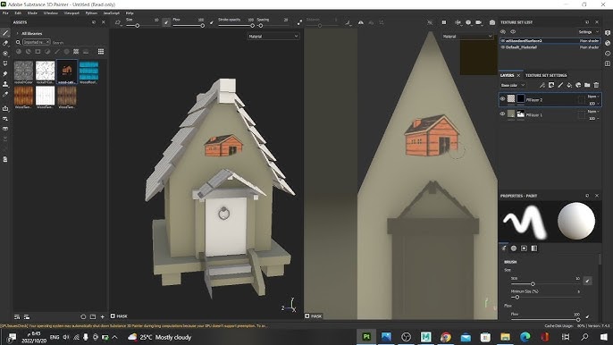This screenshot has width=613, height=345.
Task: Open the Stencil tab icon in Properties panel
Action: 524,248
